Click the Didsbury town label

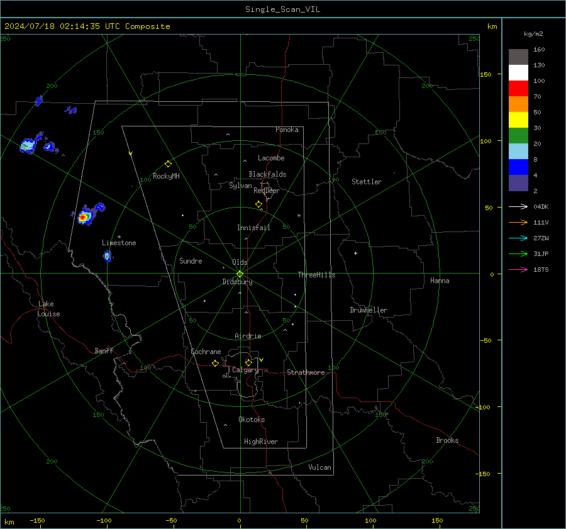pos(237,282)
